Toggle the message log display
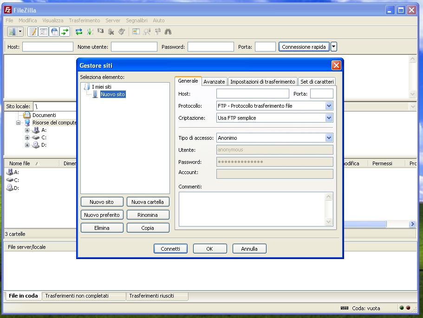 (x=33, y=32)
